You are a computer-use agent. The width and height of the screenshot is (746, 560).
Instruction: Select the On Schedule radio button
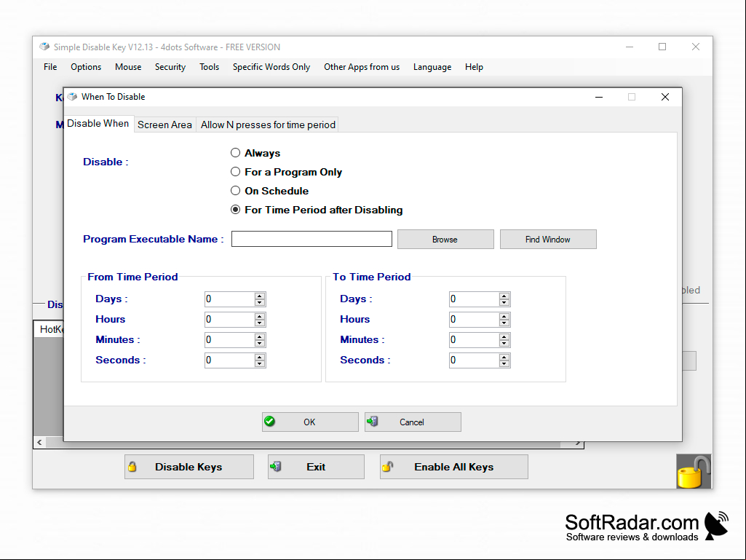click(x=270, y=191)
